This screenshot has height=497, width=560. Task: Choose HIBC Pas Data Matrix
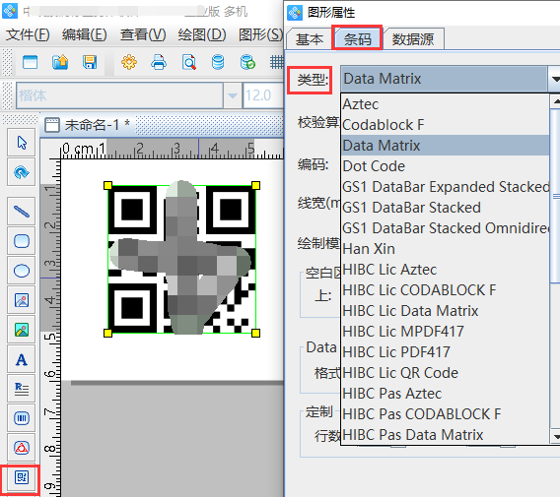(445, 435)
